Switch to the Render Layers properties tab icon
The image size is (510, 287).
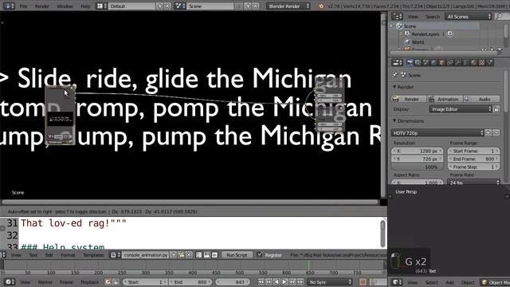[x=418, y=62]
